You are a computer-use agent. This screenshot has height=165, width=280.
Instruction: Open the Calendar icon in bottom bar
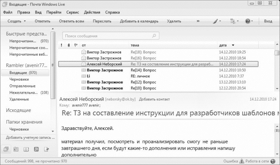tap(16, 149)
